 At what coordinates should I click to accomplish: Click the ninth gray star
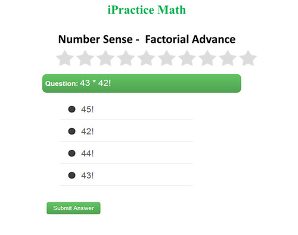(x=228, y=58)
